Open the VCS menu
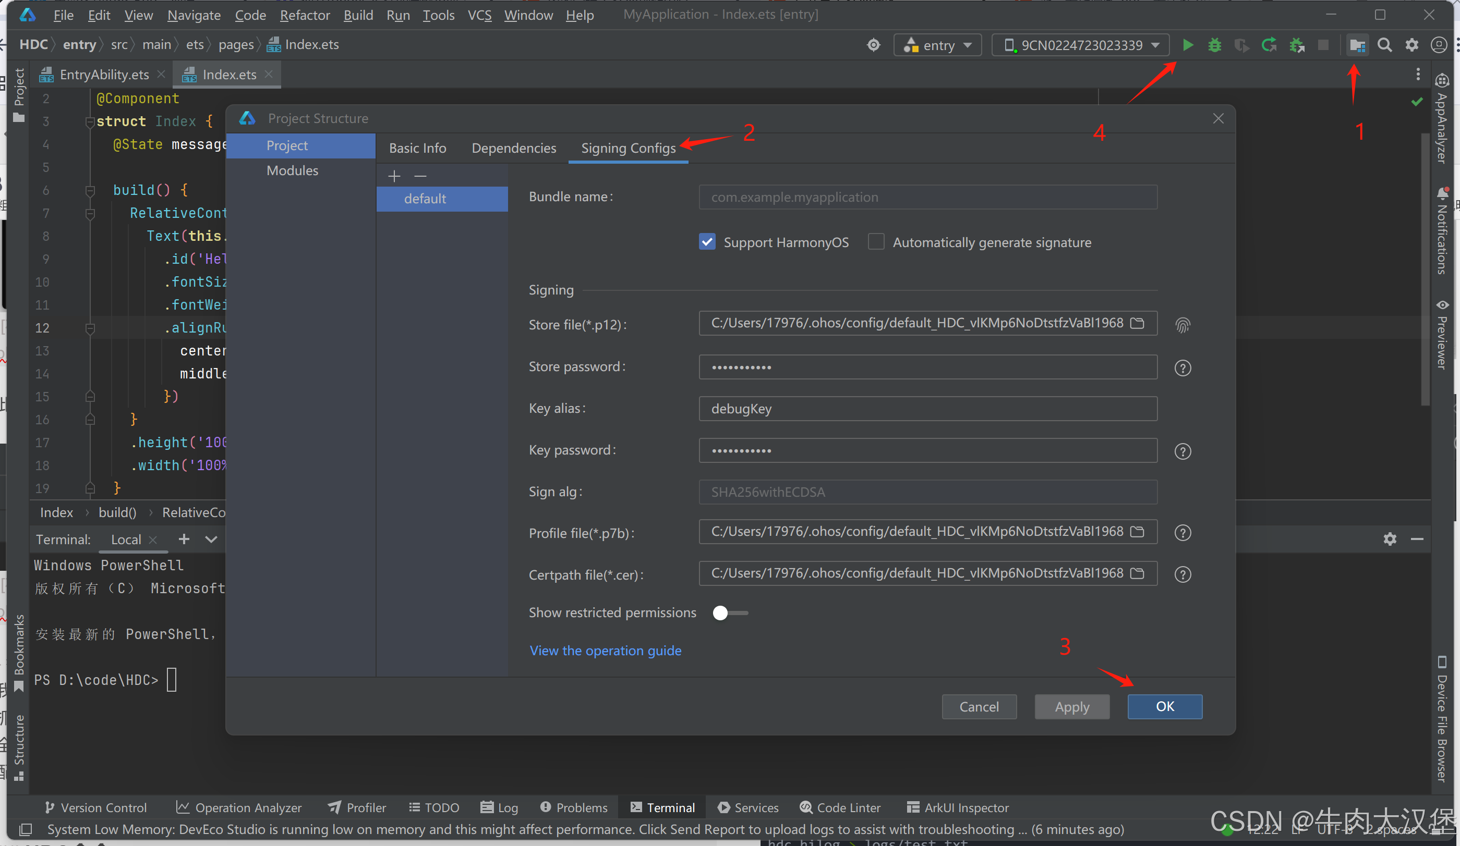 [x=479, y=15]
